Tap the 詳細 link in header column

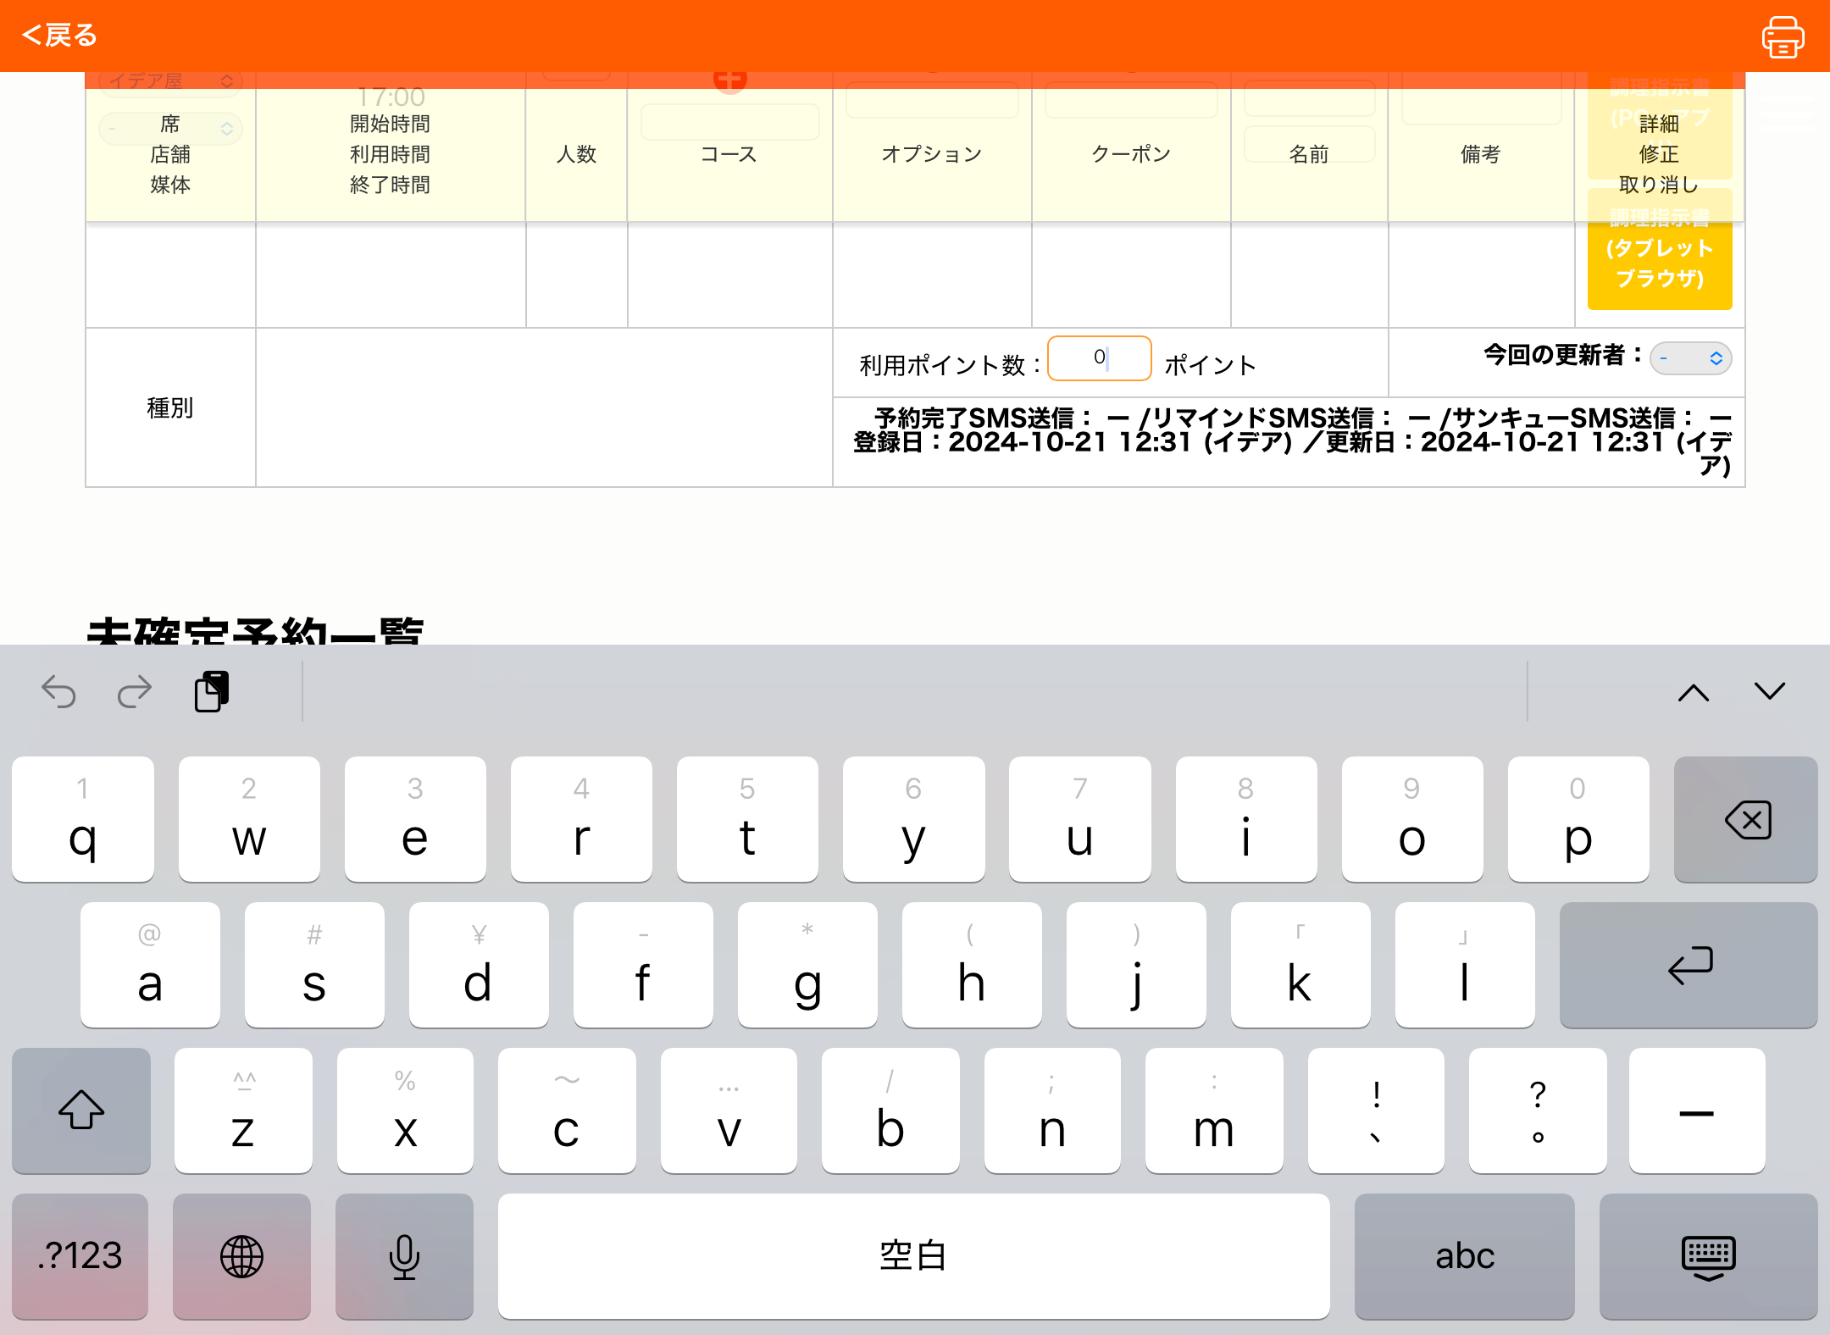[x=1659, y=125]
